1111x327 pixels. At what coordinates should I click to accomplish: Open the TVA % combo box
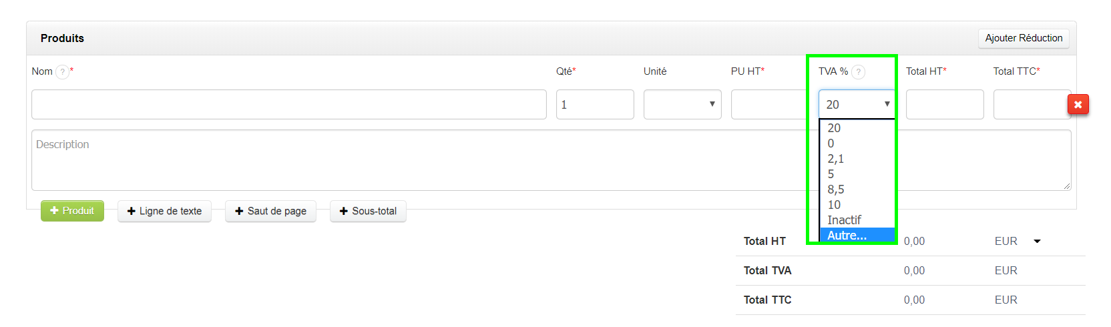(x=857, y=105)
